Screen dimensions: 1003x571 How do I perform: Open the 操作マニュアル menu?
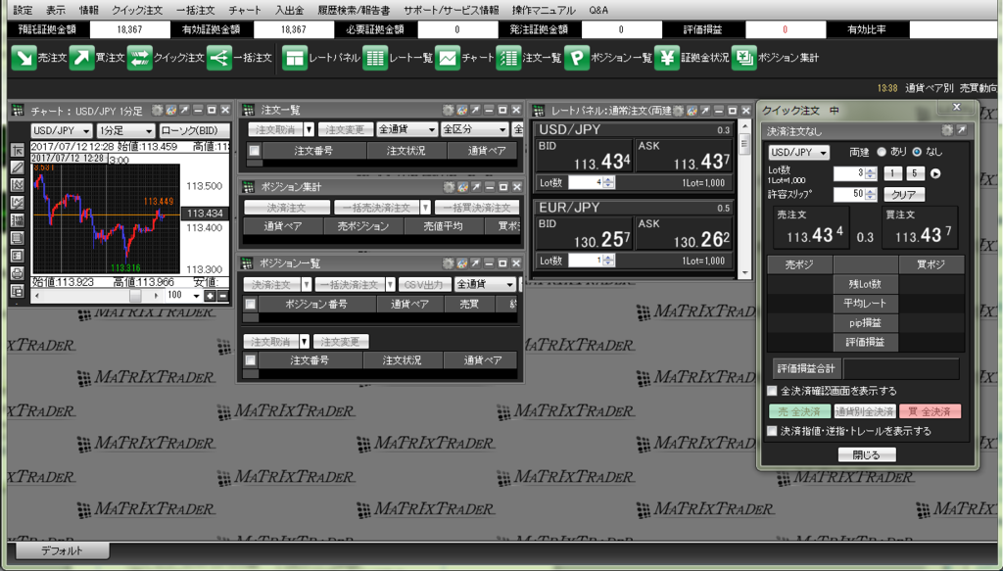click(544, 10)
